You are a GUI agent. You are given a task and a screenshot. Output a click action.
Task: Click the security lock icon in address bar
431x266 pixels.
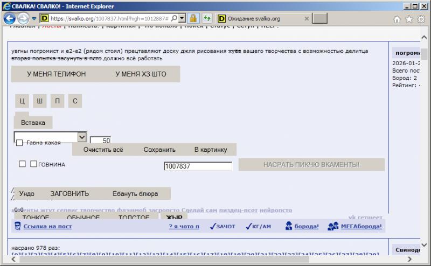tap(193, 18)
